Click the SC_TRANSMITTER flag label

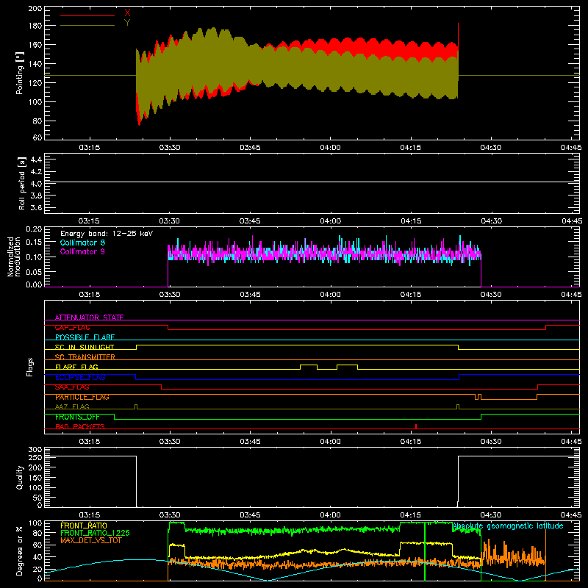[x=85, y=357]
